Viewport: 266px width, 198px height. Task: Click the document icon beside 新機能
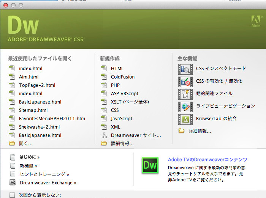[13, 166]
